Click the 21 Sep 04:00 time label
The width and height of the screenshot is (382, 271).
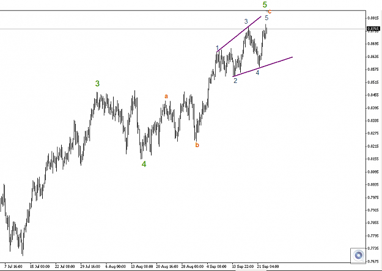268,266
